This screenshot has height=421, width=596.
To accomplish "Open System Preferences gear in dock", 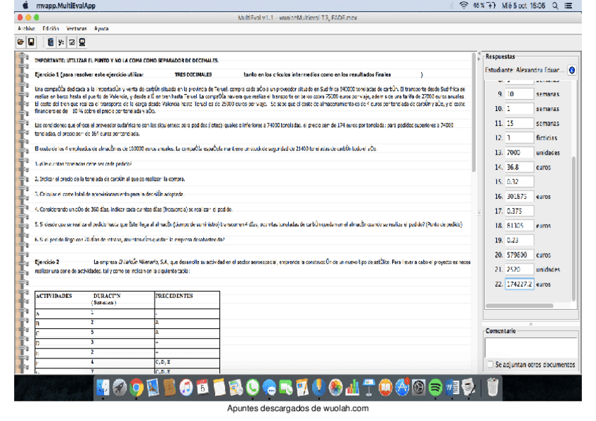I will 419,388.
